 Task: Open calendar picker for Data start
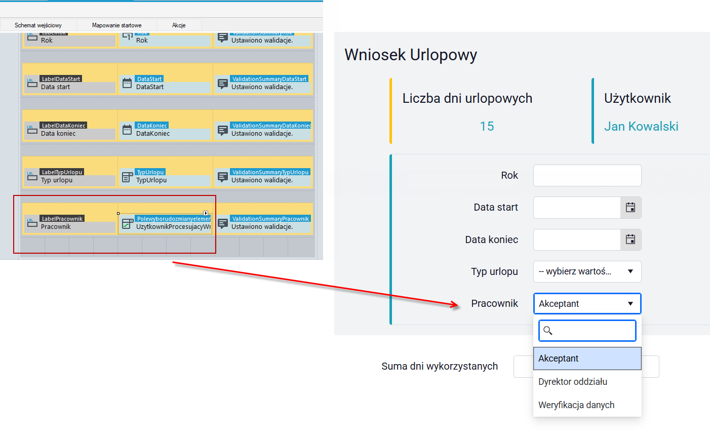point(630,208)
